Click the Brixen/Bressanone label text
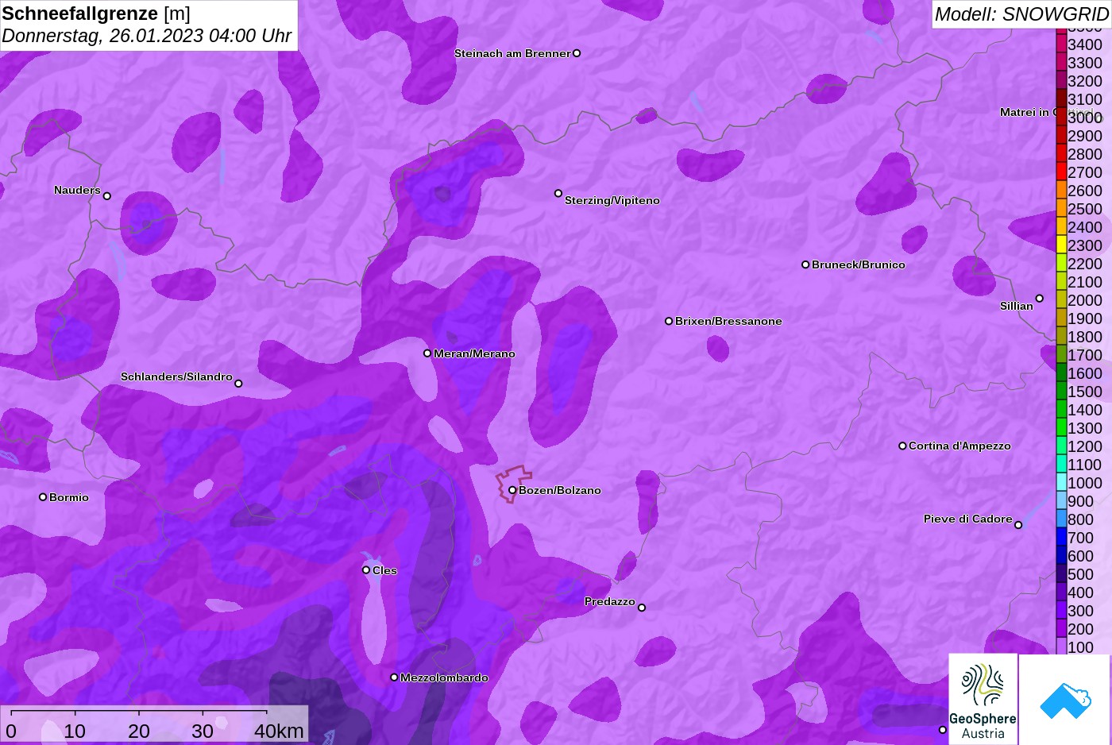The width and height of the screenshot is (1112, 745). [728, 321]
